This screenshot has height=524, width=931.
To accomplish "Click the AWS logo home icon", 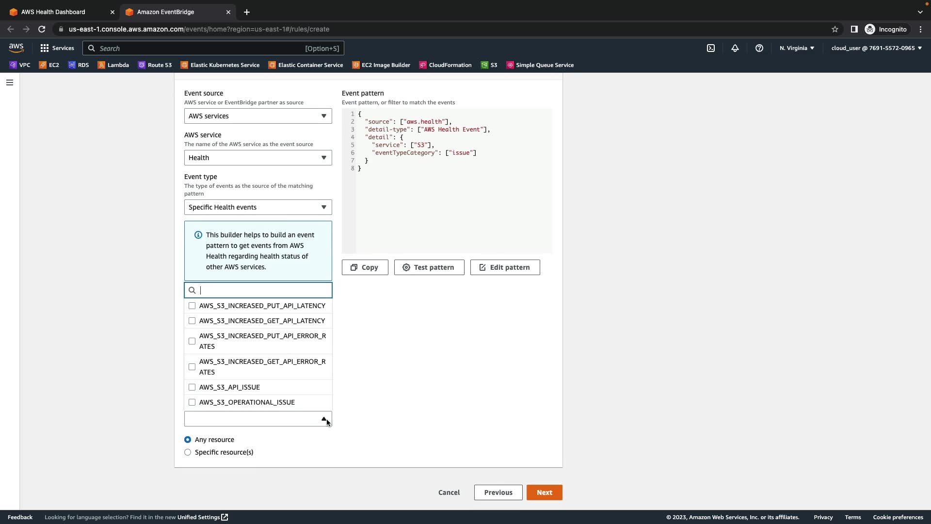I will pos(16,48).
